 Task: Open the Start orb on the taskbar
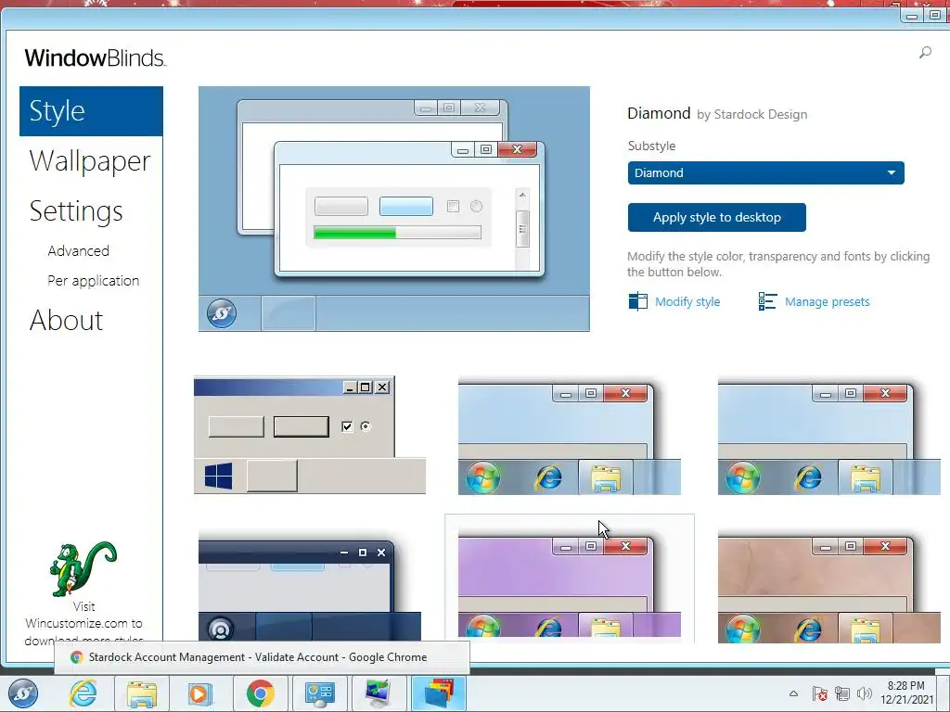pos(23,693)
